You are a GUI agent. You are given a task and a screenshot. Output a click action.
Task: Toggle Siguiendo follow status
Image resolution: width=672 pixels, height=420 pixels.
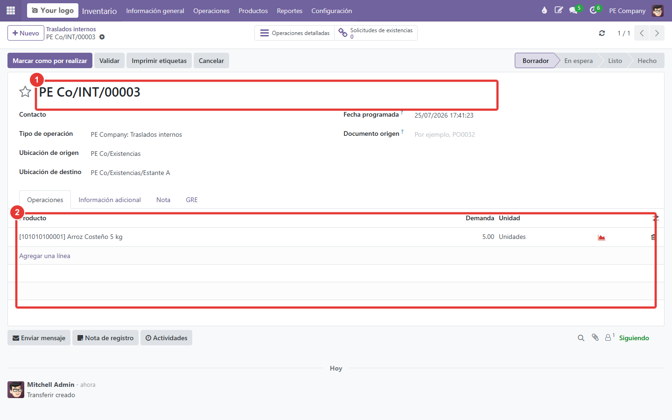pos(634,338)
